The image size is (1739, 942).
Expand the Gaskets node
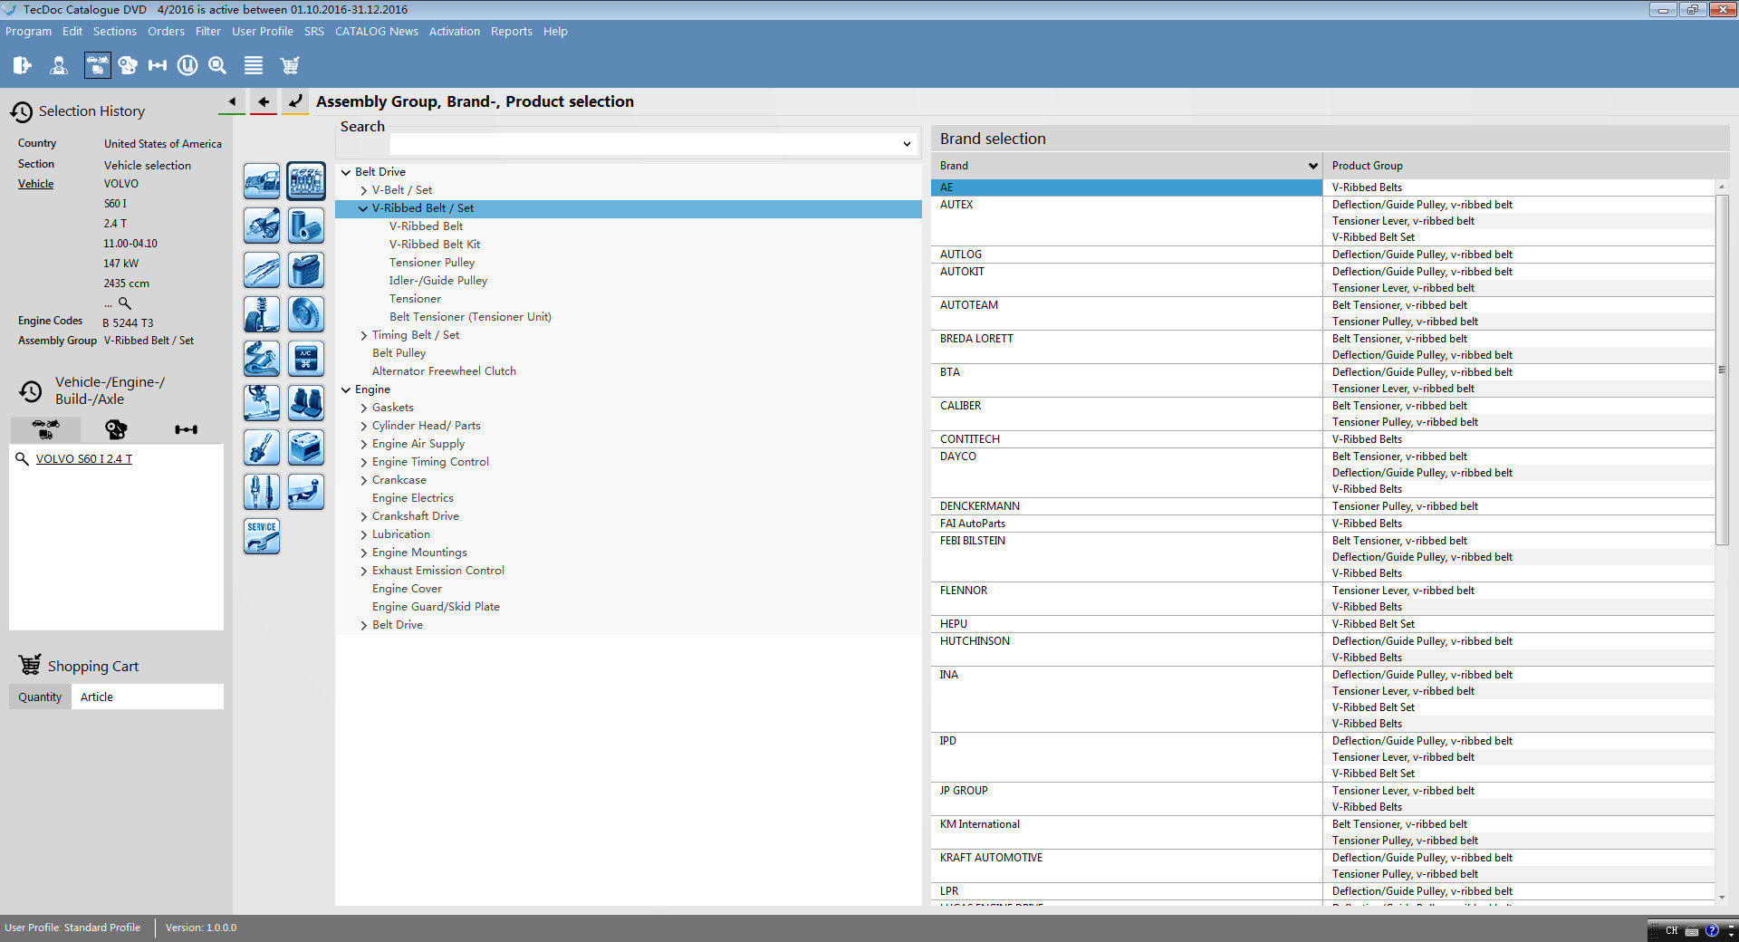tap(363, 408)
